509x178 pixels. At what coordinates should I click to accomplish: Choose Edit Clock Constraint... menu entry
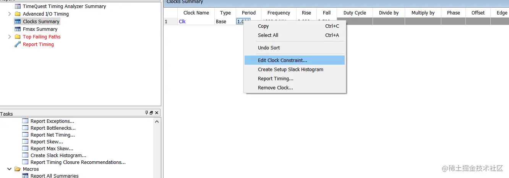[x=295, y=60]
